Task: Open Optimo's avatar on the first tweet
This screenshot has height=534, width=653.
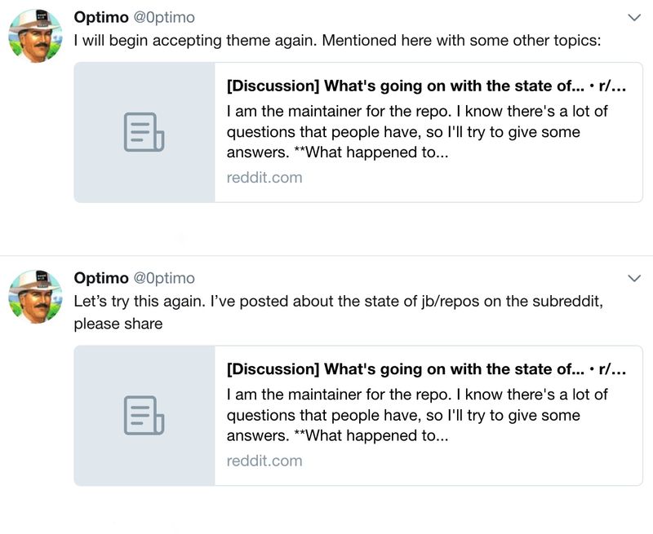Action: pos(35,36)
